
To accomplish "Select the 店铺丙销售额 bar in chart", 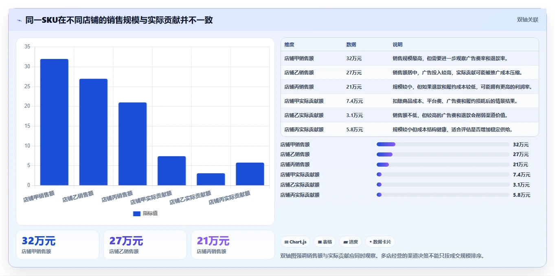I will [x=132, y=144].
